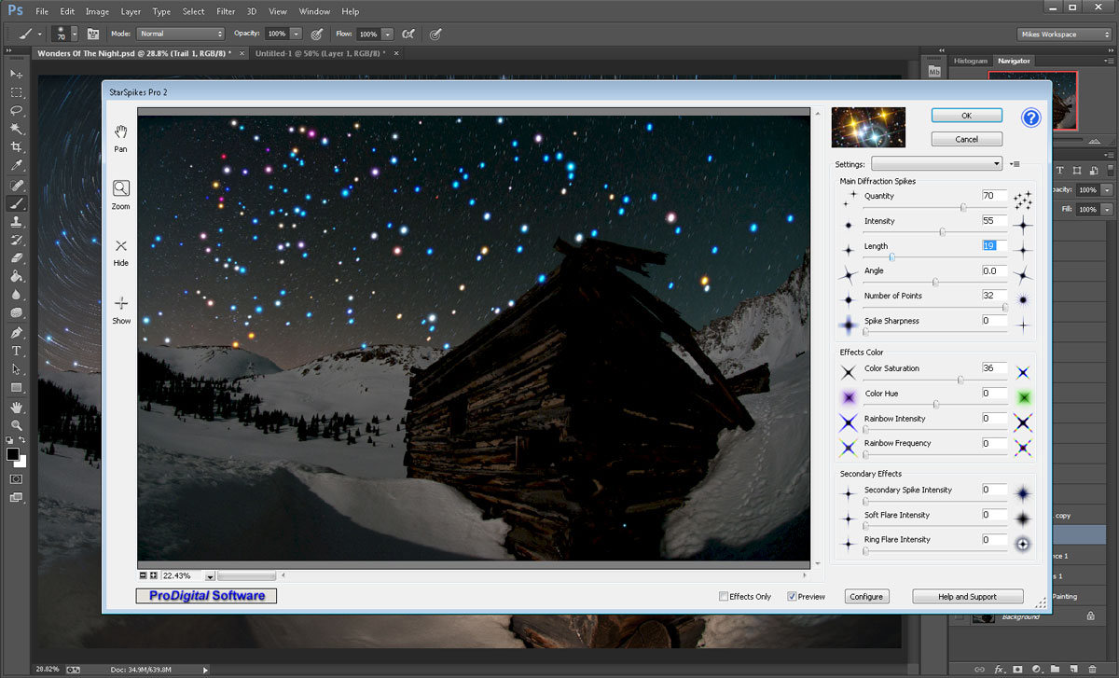Click the zoom-in plus button below preview
Image resolution: width=1119 pixels, height=678 pixels.
pos(153,575)
